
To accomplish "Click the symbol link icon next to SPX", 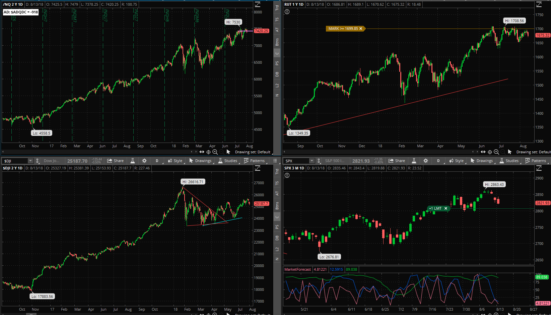I will (319, 161).
